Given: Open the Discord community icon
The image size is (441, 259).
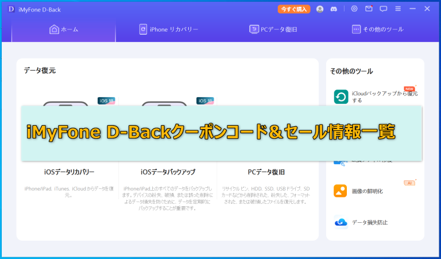Looking at the screenshot, I should 334,9.
